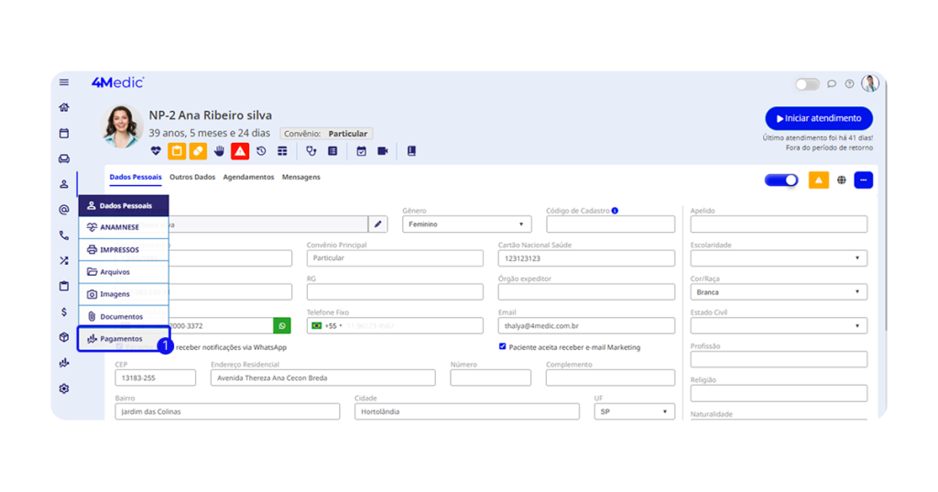The height and width of the screenshot is (492, 938).
Task: Click the heartbeat icon under patient name
Action: (x=156, y=151)
